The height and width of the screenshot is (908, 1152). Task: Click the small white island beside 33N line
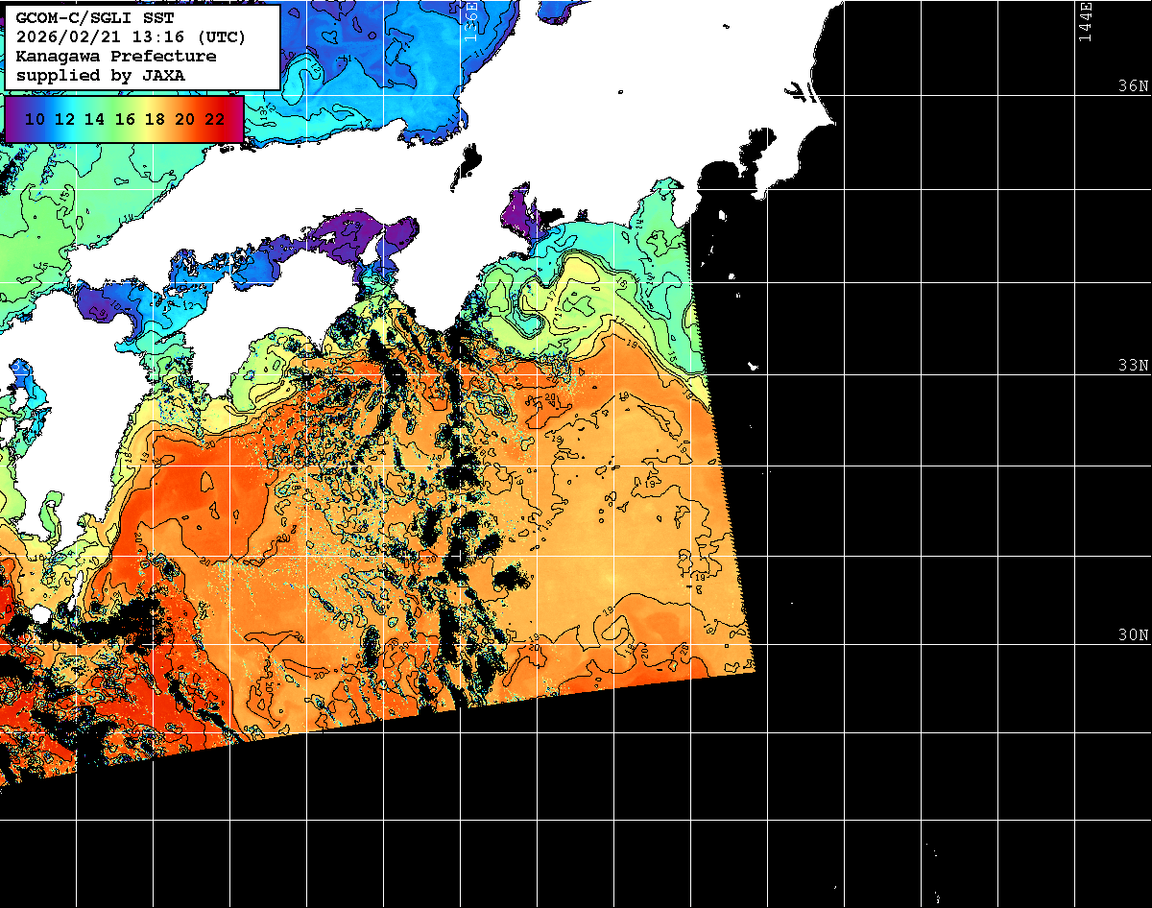[753, 367]
